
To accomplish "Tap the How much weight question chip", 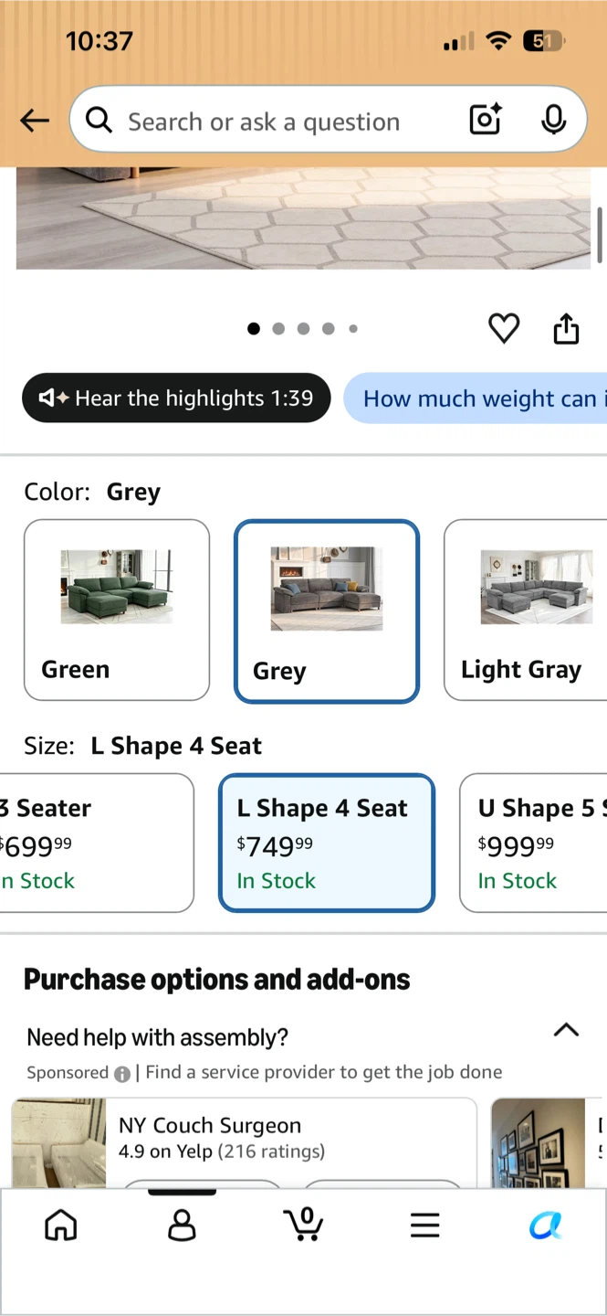I will (475, 398).
